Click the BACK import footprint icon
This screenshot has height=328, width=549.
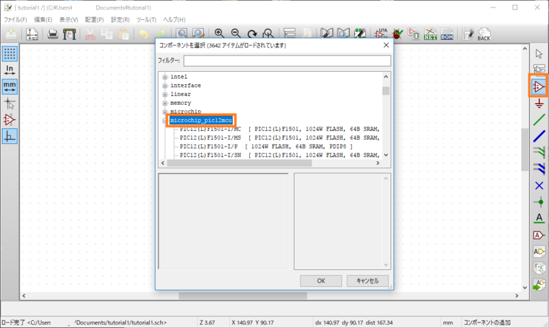point(484,34)
